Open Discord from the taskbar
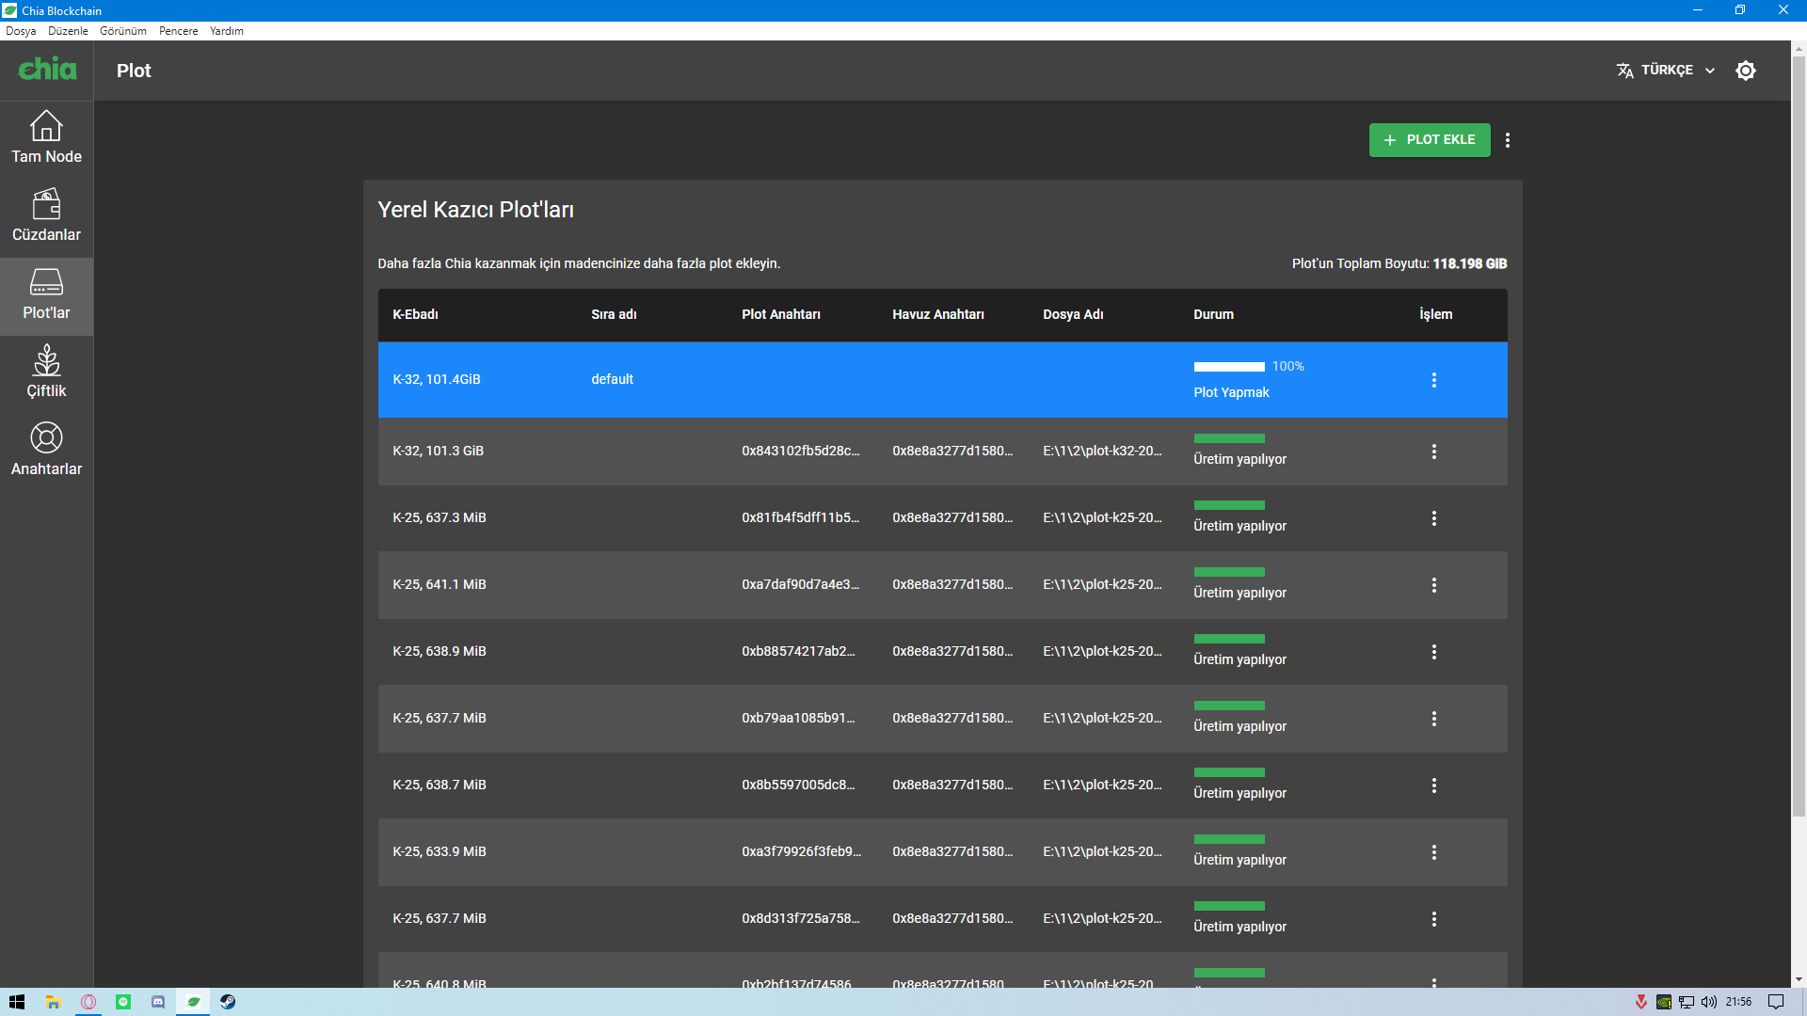This screenshot has width=1807, height=1016. 158,1002
